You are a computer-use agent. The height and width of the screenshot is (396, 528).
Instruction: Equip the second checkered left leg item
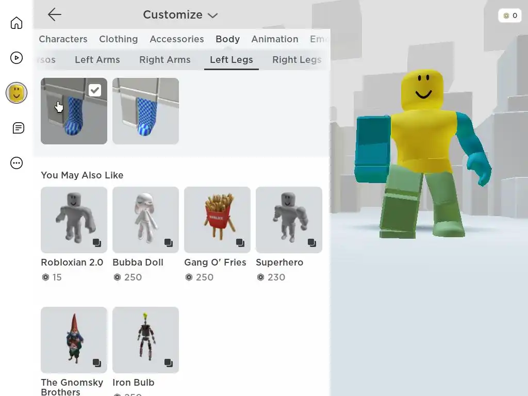[146, 111]
